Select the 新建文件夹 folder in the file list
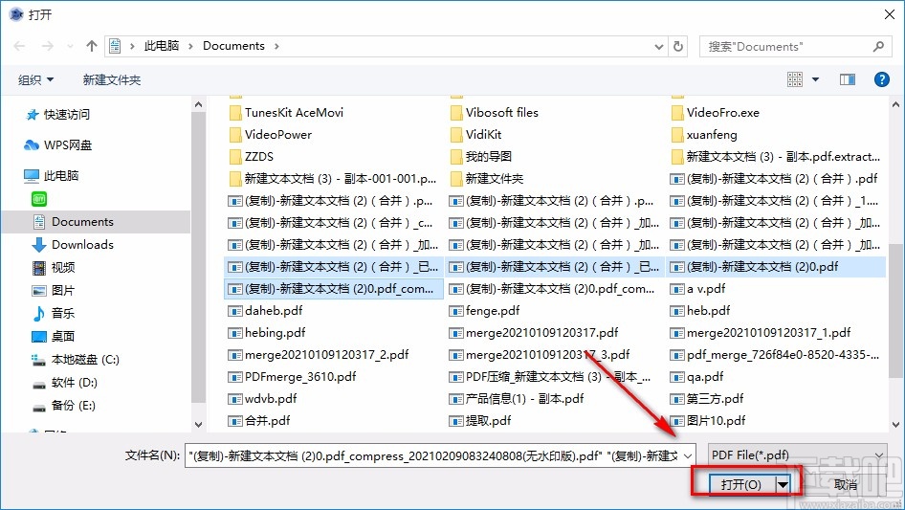The image size is (905, 510). coord(487,179)
